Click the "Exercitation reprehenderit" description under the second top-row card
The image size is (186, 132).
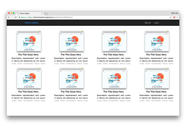[71, 61]
